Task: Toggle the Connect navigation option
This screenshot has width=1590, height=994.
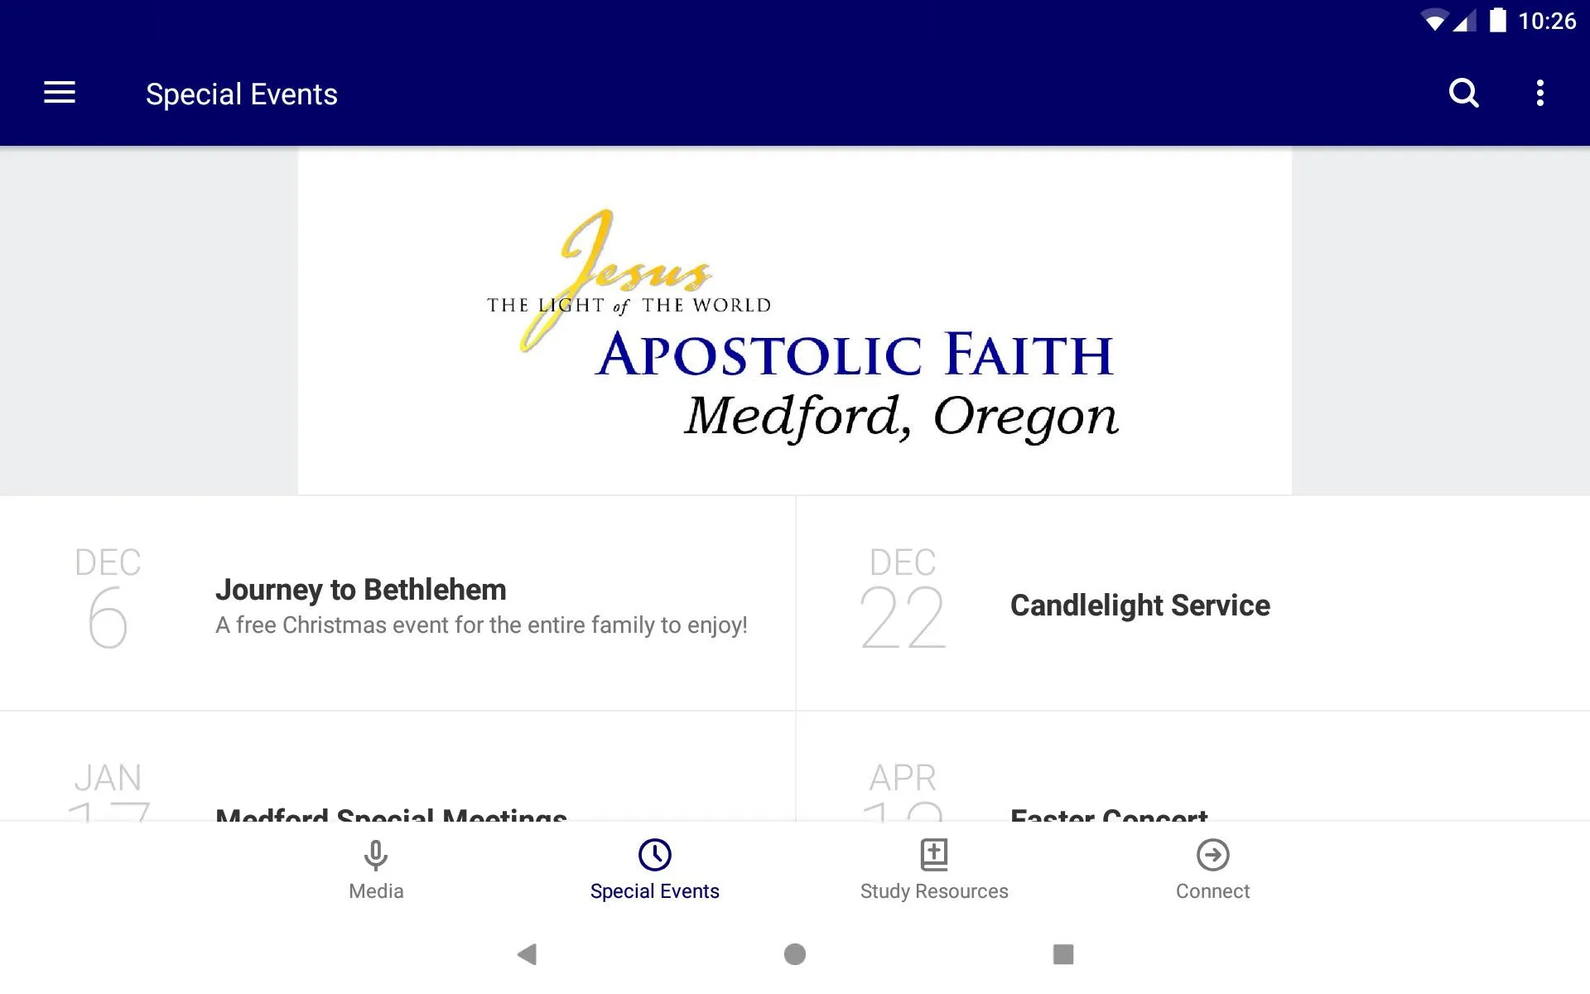Action: click(x=1212, y=869)
